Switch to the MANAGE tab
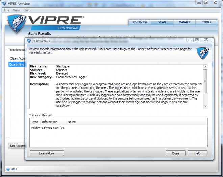This screenshot has height=177, width=223. (x=184, y=22)
